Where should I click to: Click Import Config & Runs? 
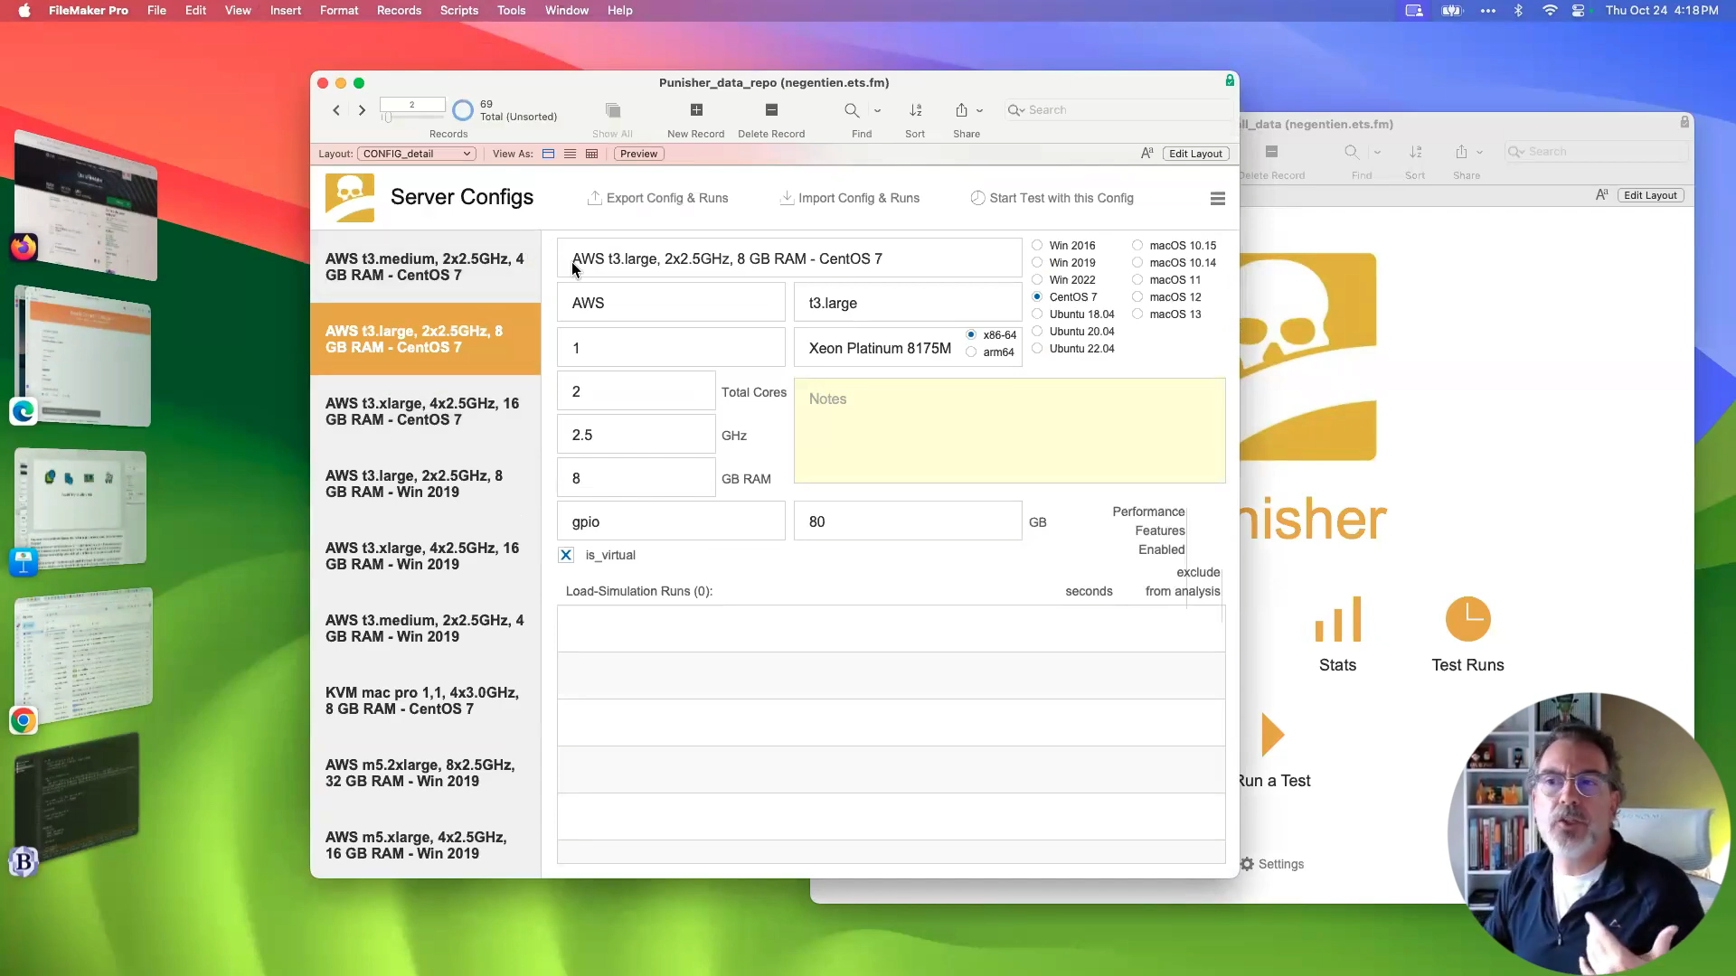click(850, 198)
